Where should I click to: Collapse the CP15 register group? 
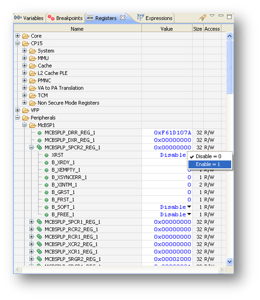pyautogui.click(x=18, y=43)
